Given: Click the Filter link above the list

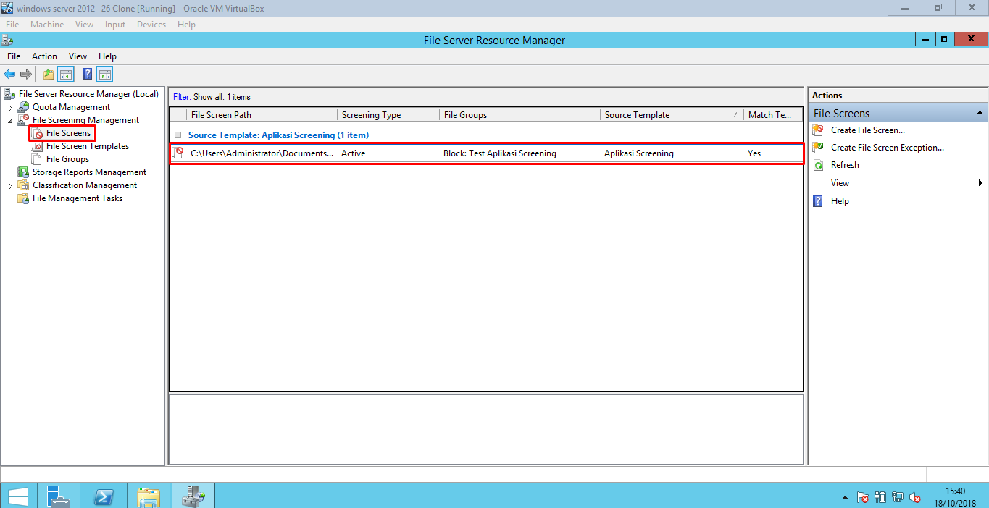Looking at the screenshot, I should 180,96.
